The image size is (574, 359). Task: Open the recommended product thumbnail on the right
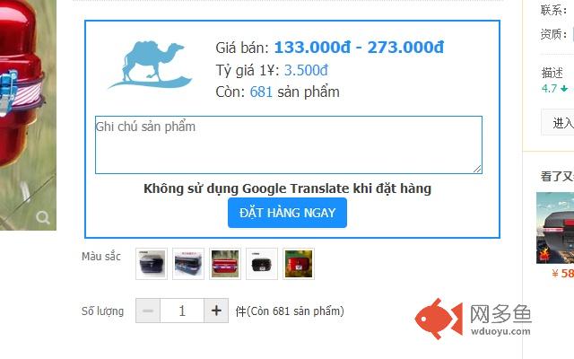click(555, 228)
